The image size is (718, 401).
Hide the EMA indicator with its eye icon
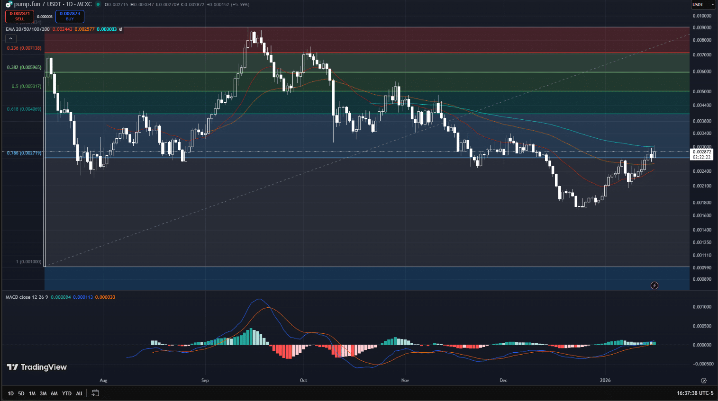(120, 29)
